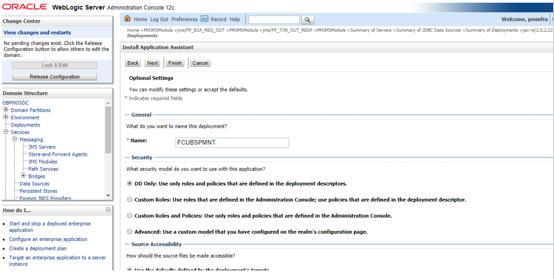
Task: Select the Advanced security model option
Action: [129, 232]
